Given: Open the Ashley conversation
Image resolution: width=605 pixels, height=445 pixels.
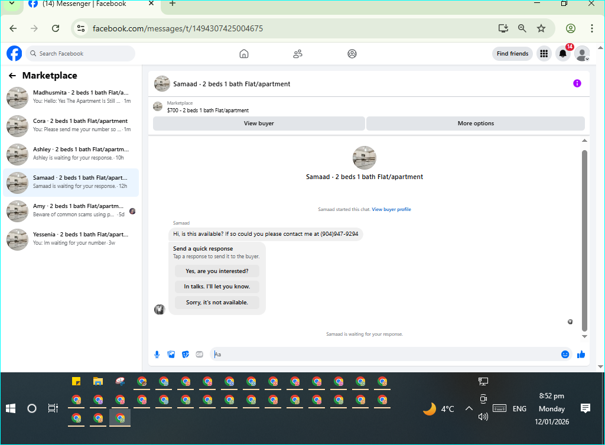Looking at the screenshot, I should click(x=71, y=154).
